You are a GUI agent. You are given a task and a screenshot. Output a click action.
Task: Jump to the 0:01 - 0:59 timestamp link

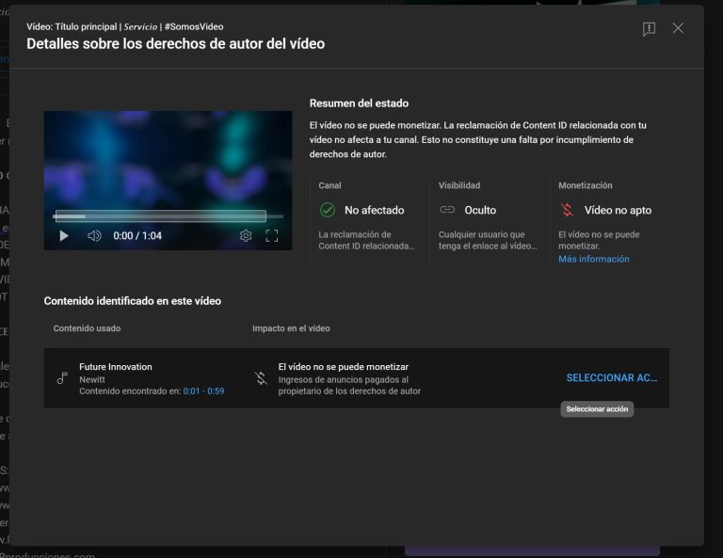[203, 391]
